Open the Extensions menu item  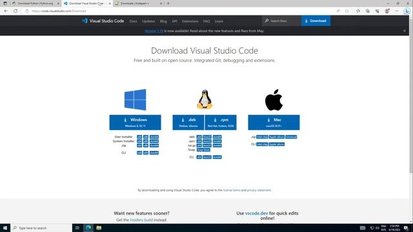[x=190, y=21]
